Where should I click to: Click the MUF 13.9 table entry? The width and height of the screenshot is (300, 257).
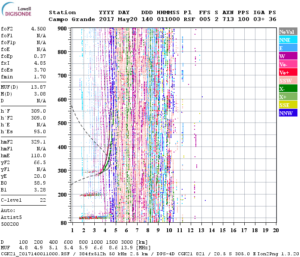(x=127, y=248)
